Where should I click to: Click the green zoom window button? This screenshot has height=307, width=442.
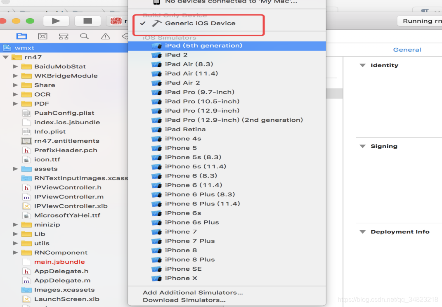30,21
